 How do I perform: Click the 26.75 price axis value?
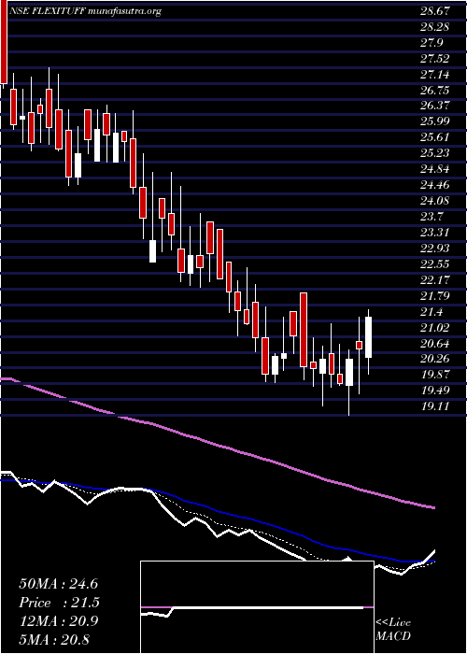click(x=435, y=91)
